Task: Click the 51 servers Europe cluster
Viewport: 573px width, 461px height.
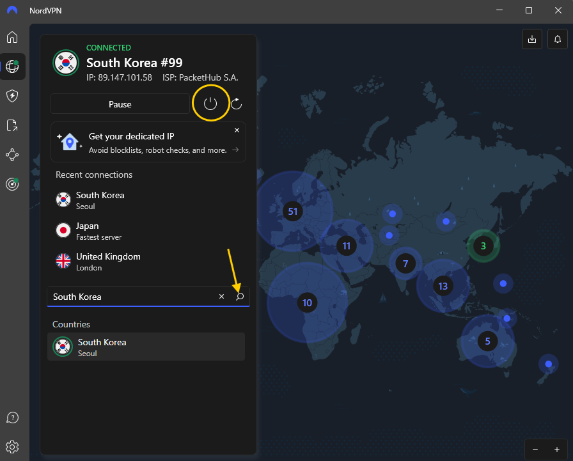Action: [293, 211]
